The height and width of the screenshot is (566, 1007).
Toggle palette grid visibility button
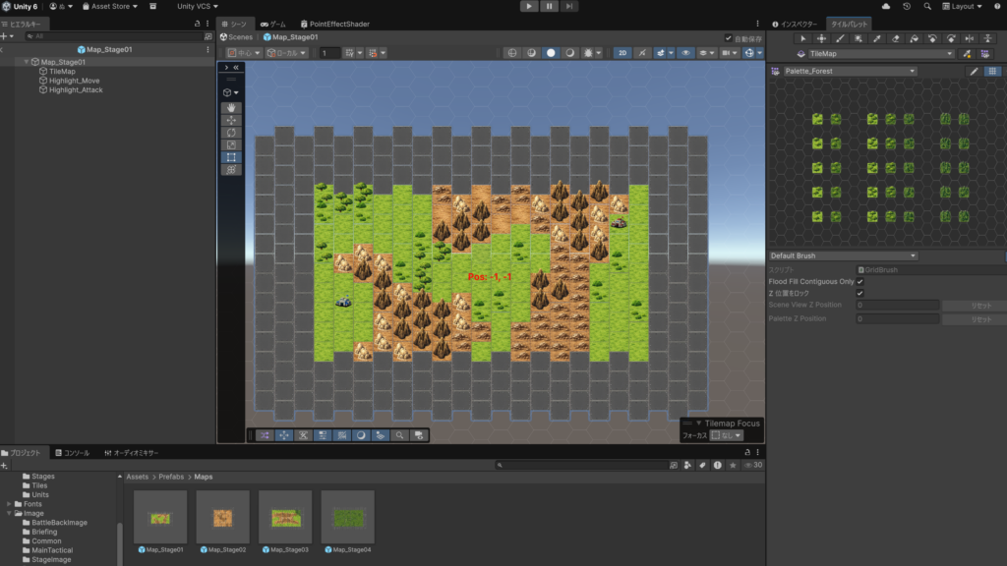(992, 72)
